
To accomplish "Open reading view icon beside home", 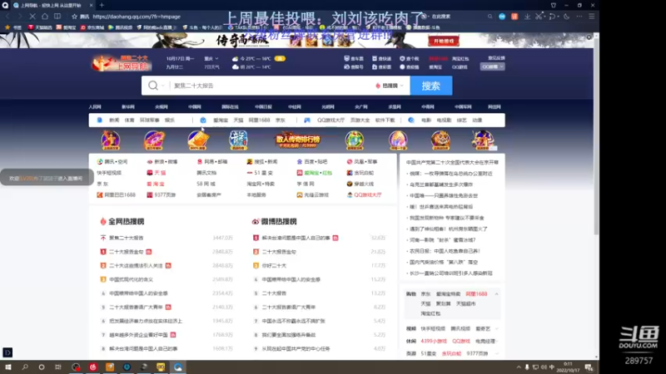I will tap(57, 17).
